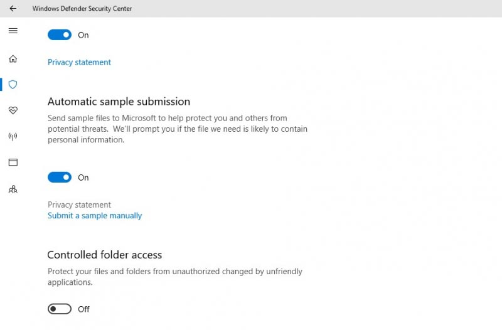Open the blue Privacy statement link
This screenshot has width=502, height=330.
point(79,62)
